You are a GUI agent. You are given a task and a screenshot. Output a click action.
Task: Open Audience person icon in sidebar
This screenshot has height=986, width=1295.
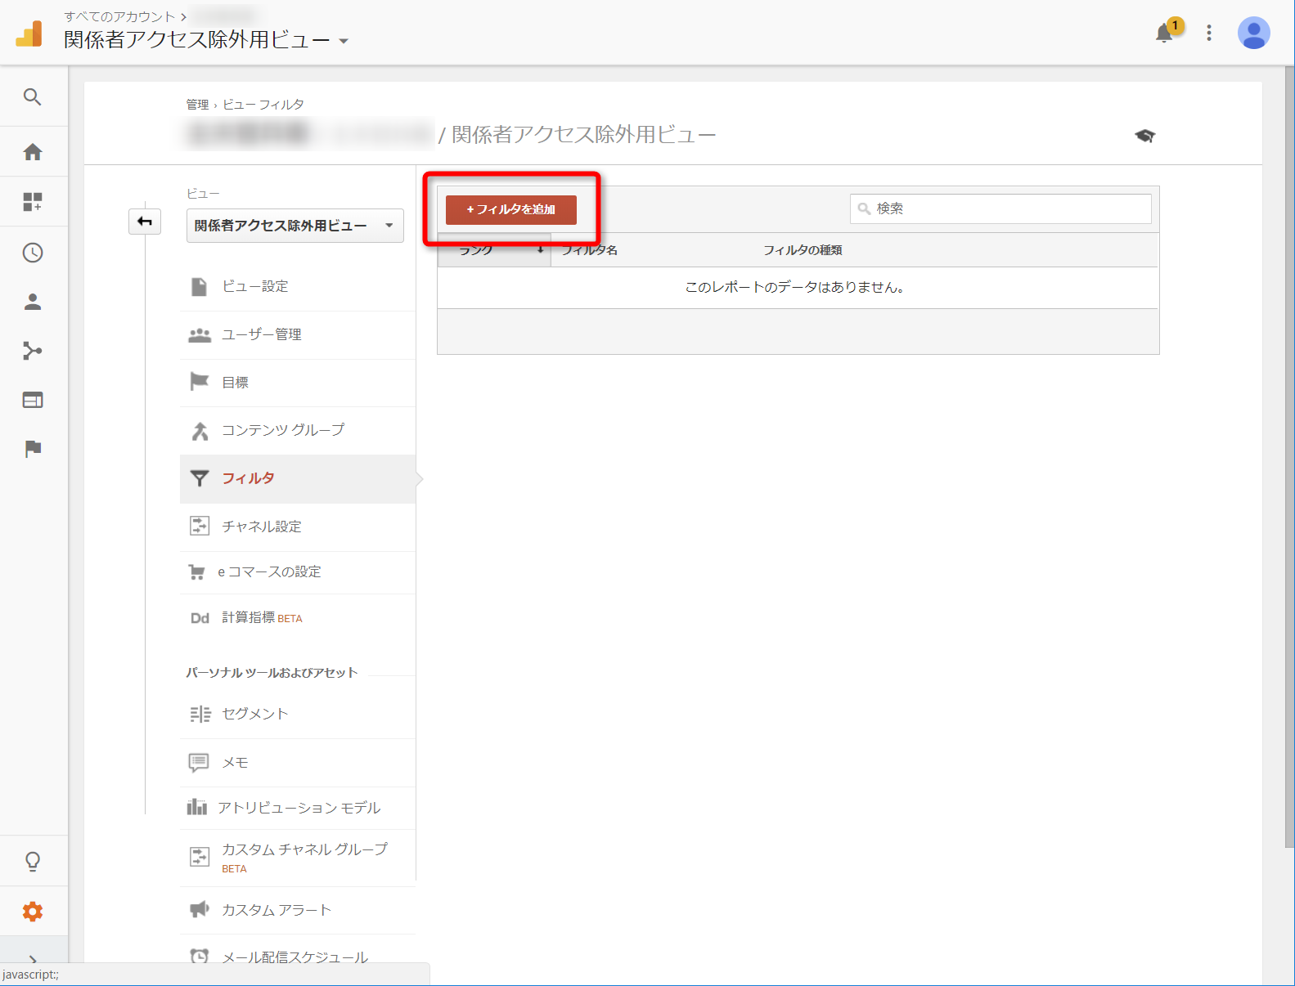33,302
